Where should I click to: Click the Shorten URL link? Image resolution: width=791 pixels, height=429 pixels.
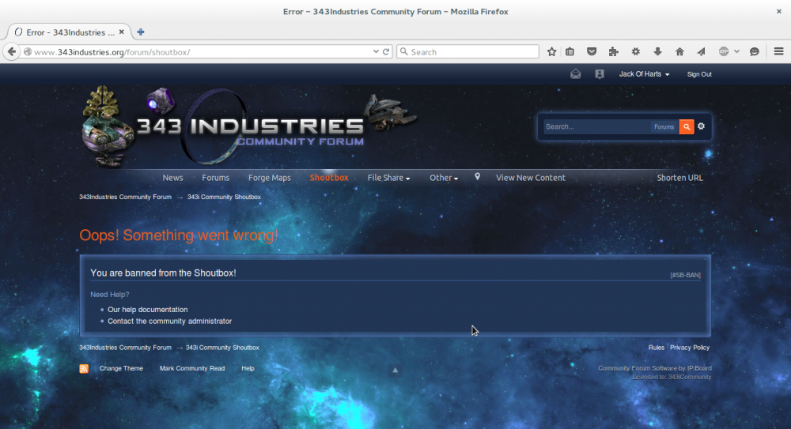(679, 178)
